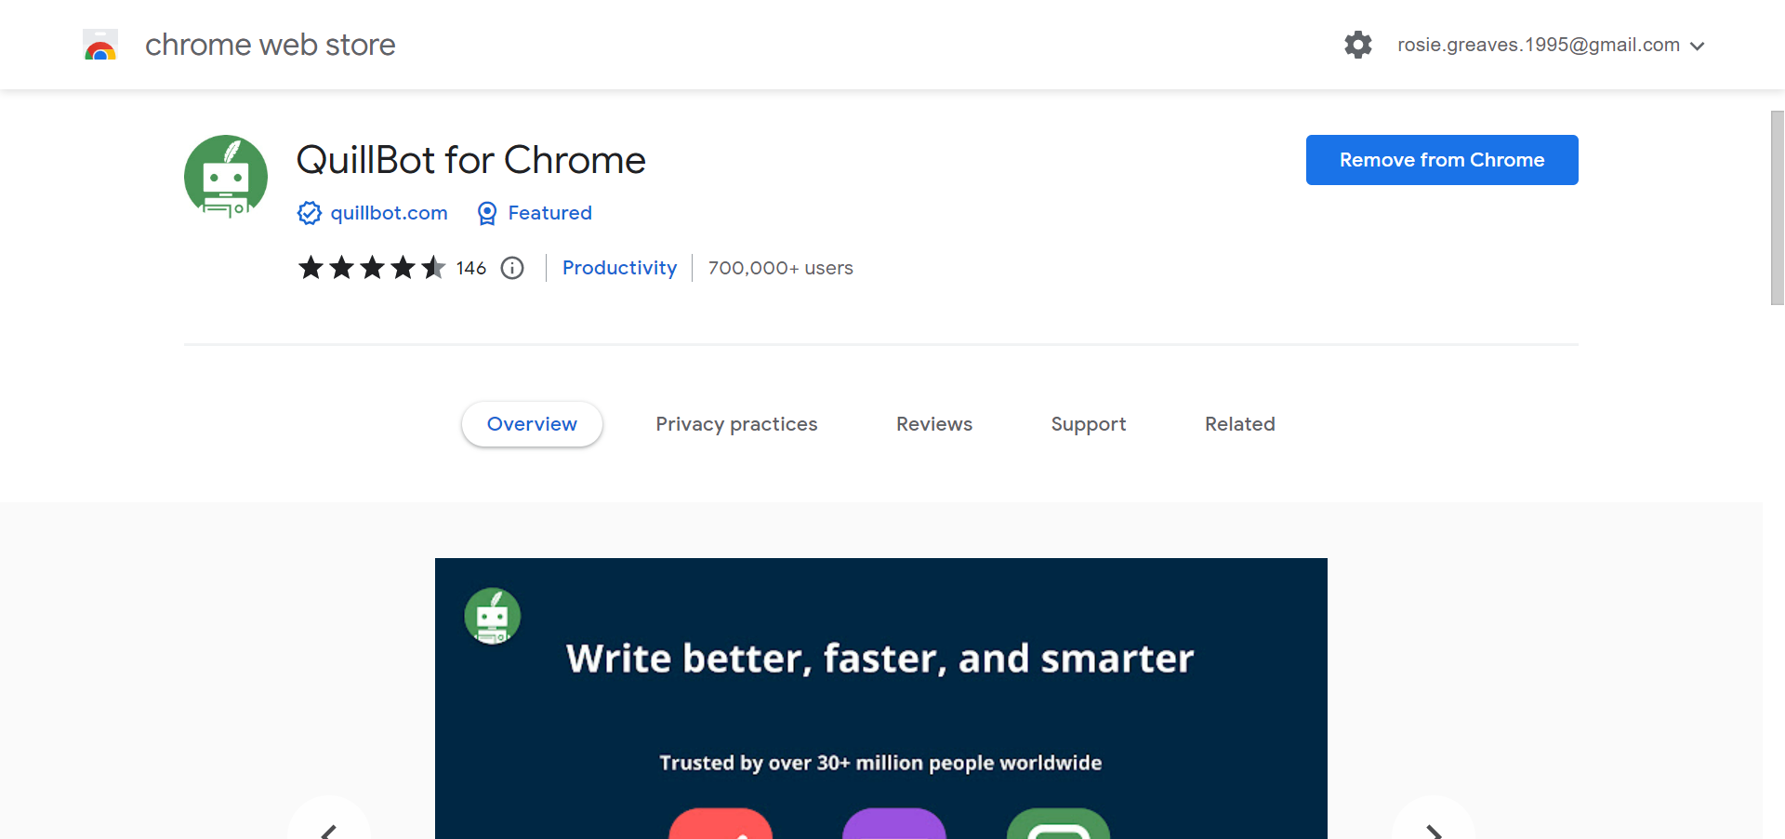Click the page vertical scrollbar thumb

(x=1777, y=207)
